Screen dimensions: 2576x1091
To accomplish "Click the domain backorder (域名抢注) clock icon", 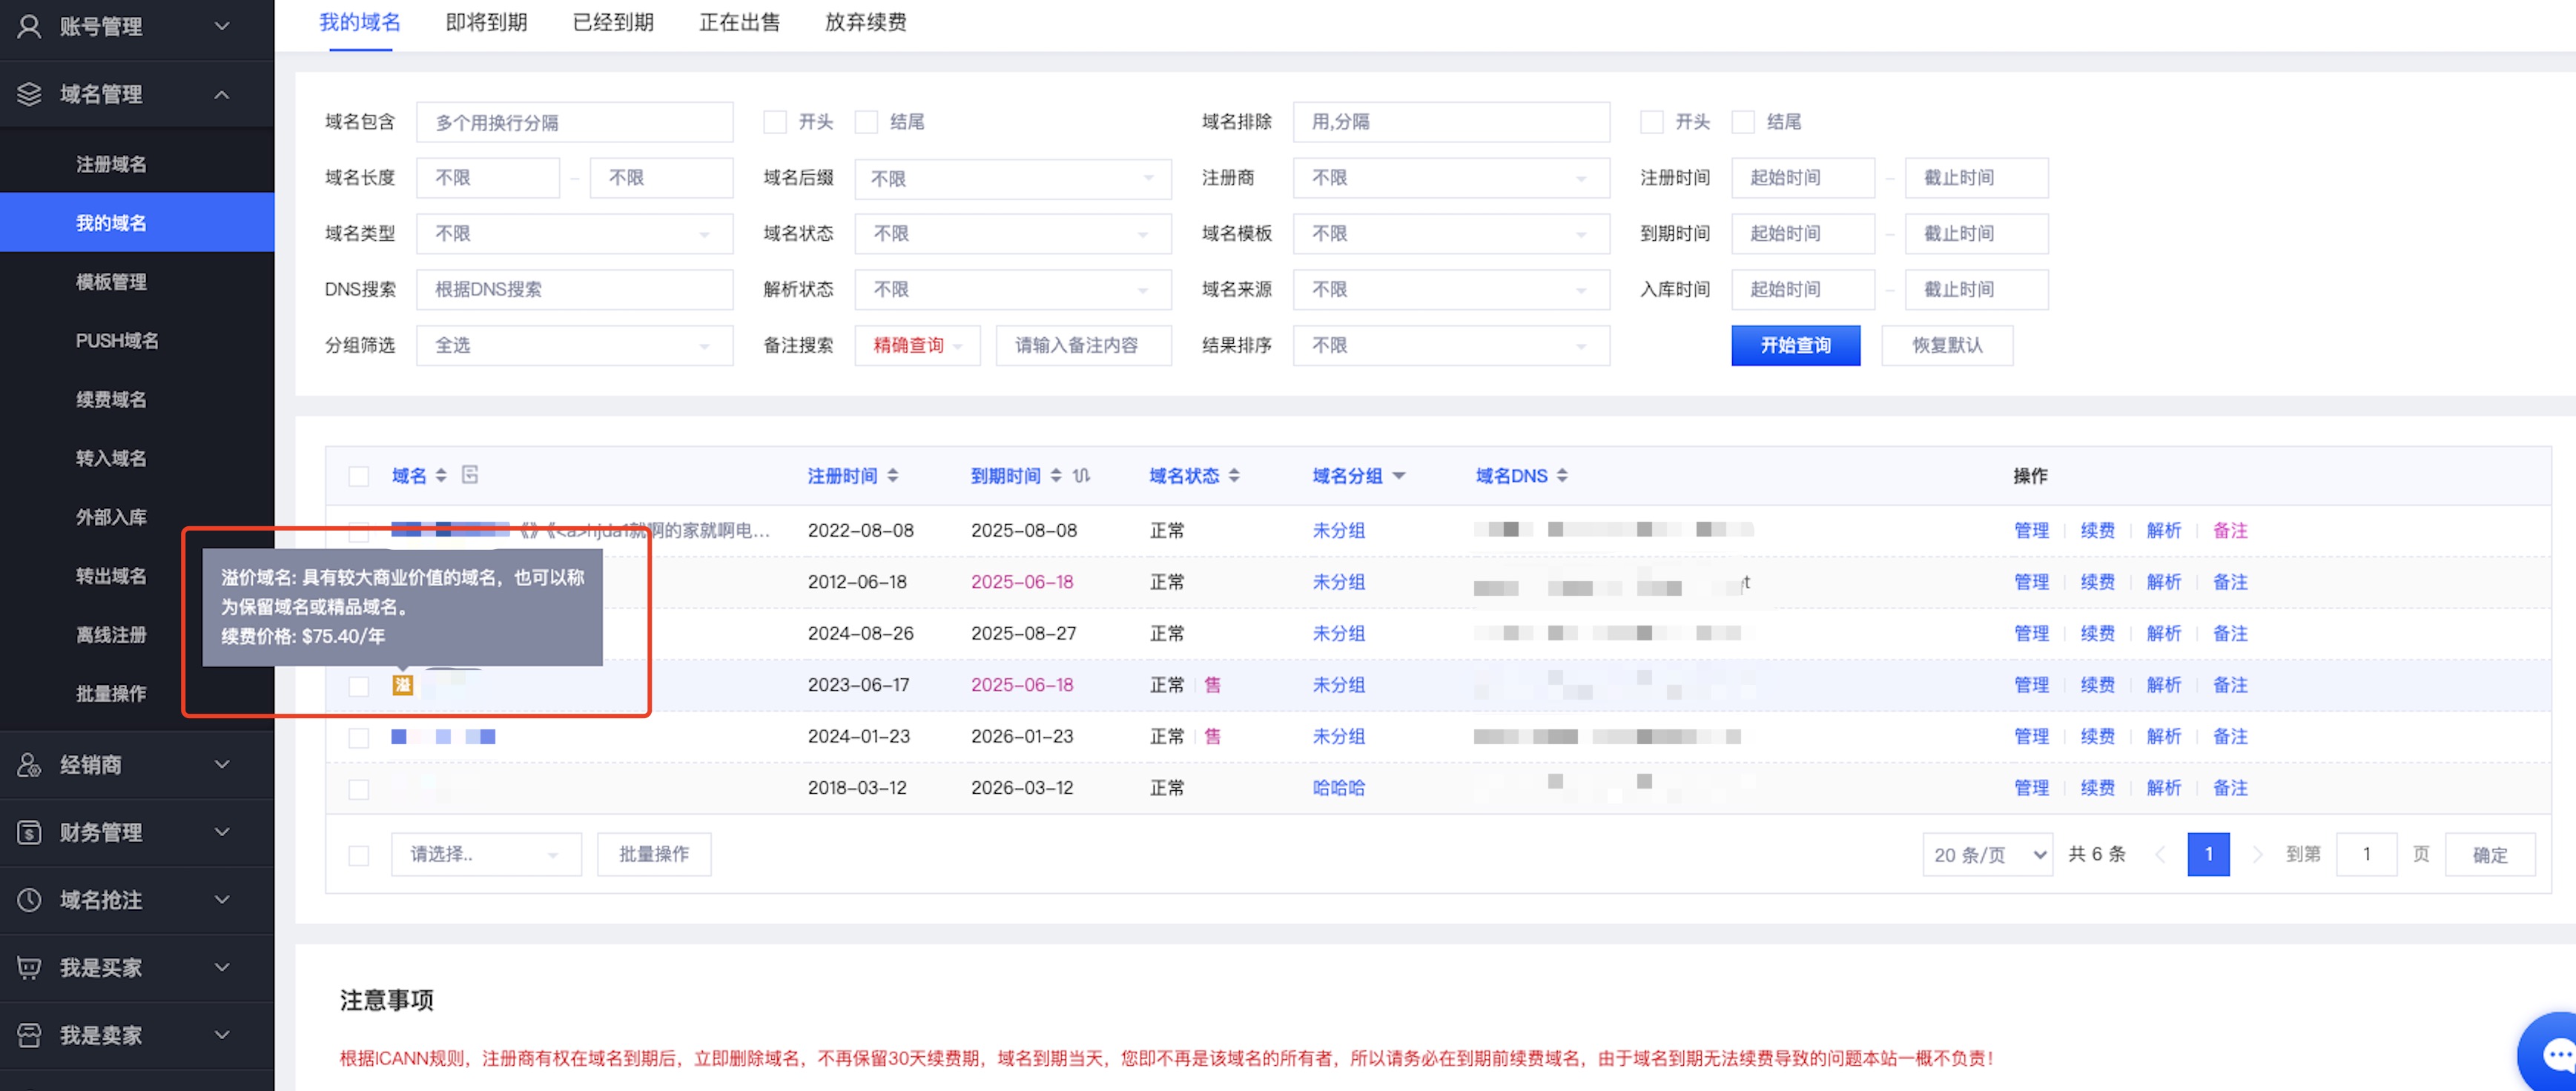I will tap(29, 901).
